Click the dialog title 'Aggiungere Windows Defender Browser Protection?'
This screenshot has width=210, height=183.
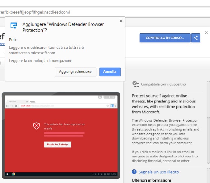coord(63,27)
